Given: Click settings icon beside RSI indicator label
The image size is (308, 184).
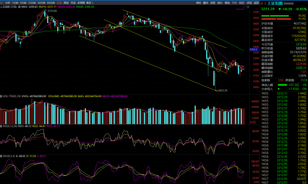Looking at the screenshot, I should [x=2, y=126].
